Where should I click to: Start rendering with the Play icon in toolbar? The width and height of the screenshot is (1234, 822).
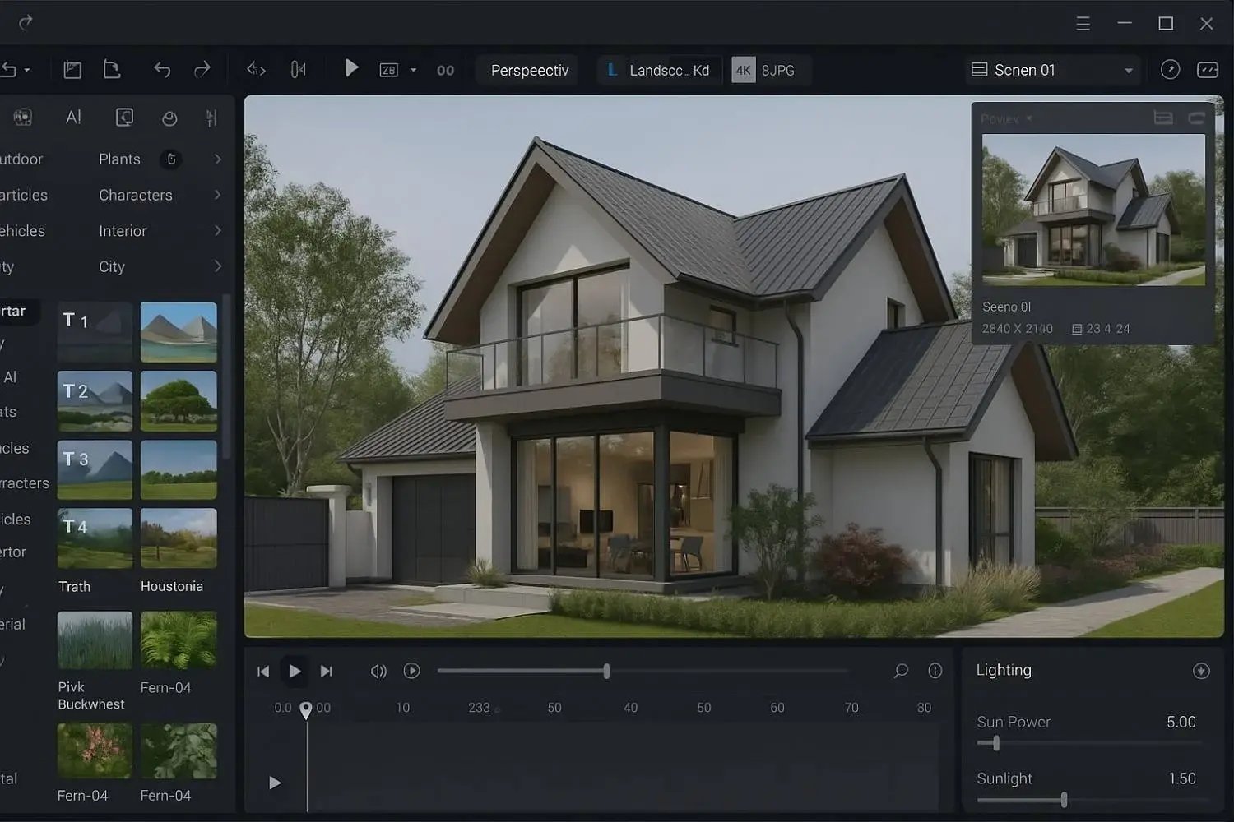coord(352,68)
